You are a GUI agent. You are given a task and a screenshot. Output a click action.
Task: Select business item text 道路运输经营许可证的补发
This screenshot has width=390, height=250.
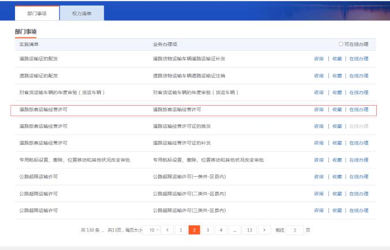[182, 143]
